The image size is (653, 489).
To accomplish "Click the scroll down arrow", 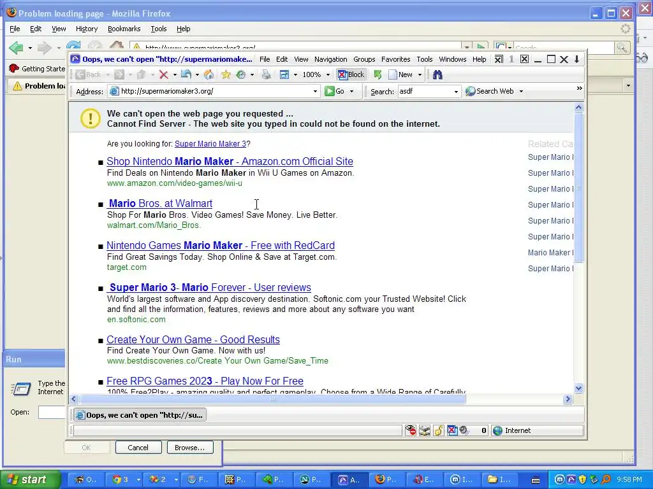I will 578,388.
